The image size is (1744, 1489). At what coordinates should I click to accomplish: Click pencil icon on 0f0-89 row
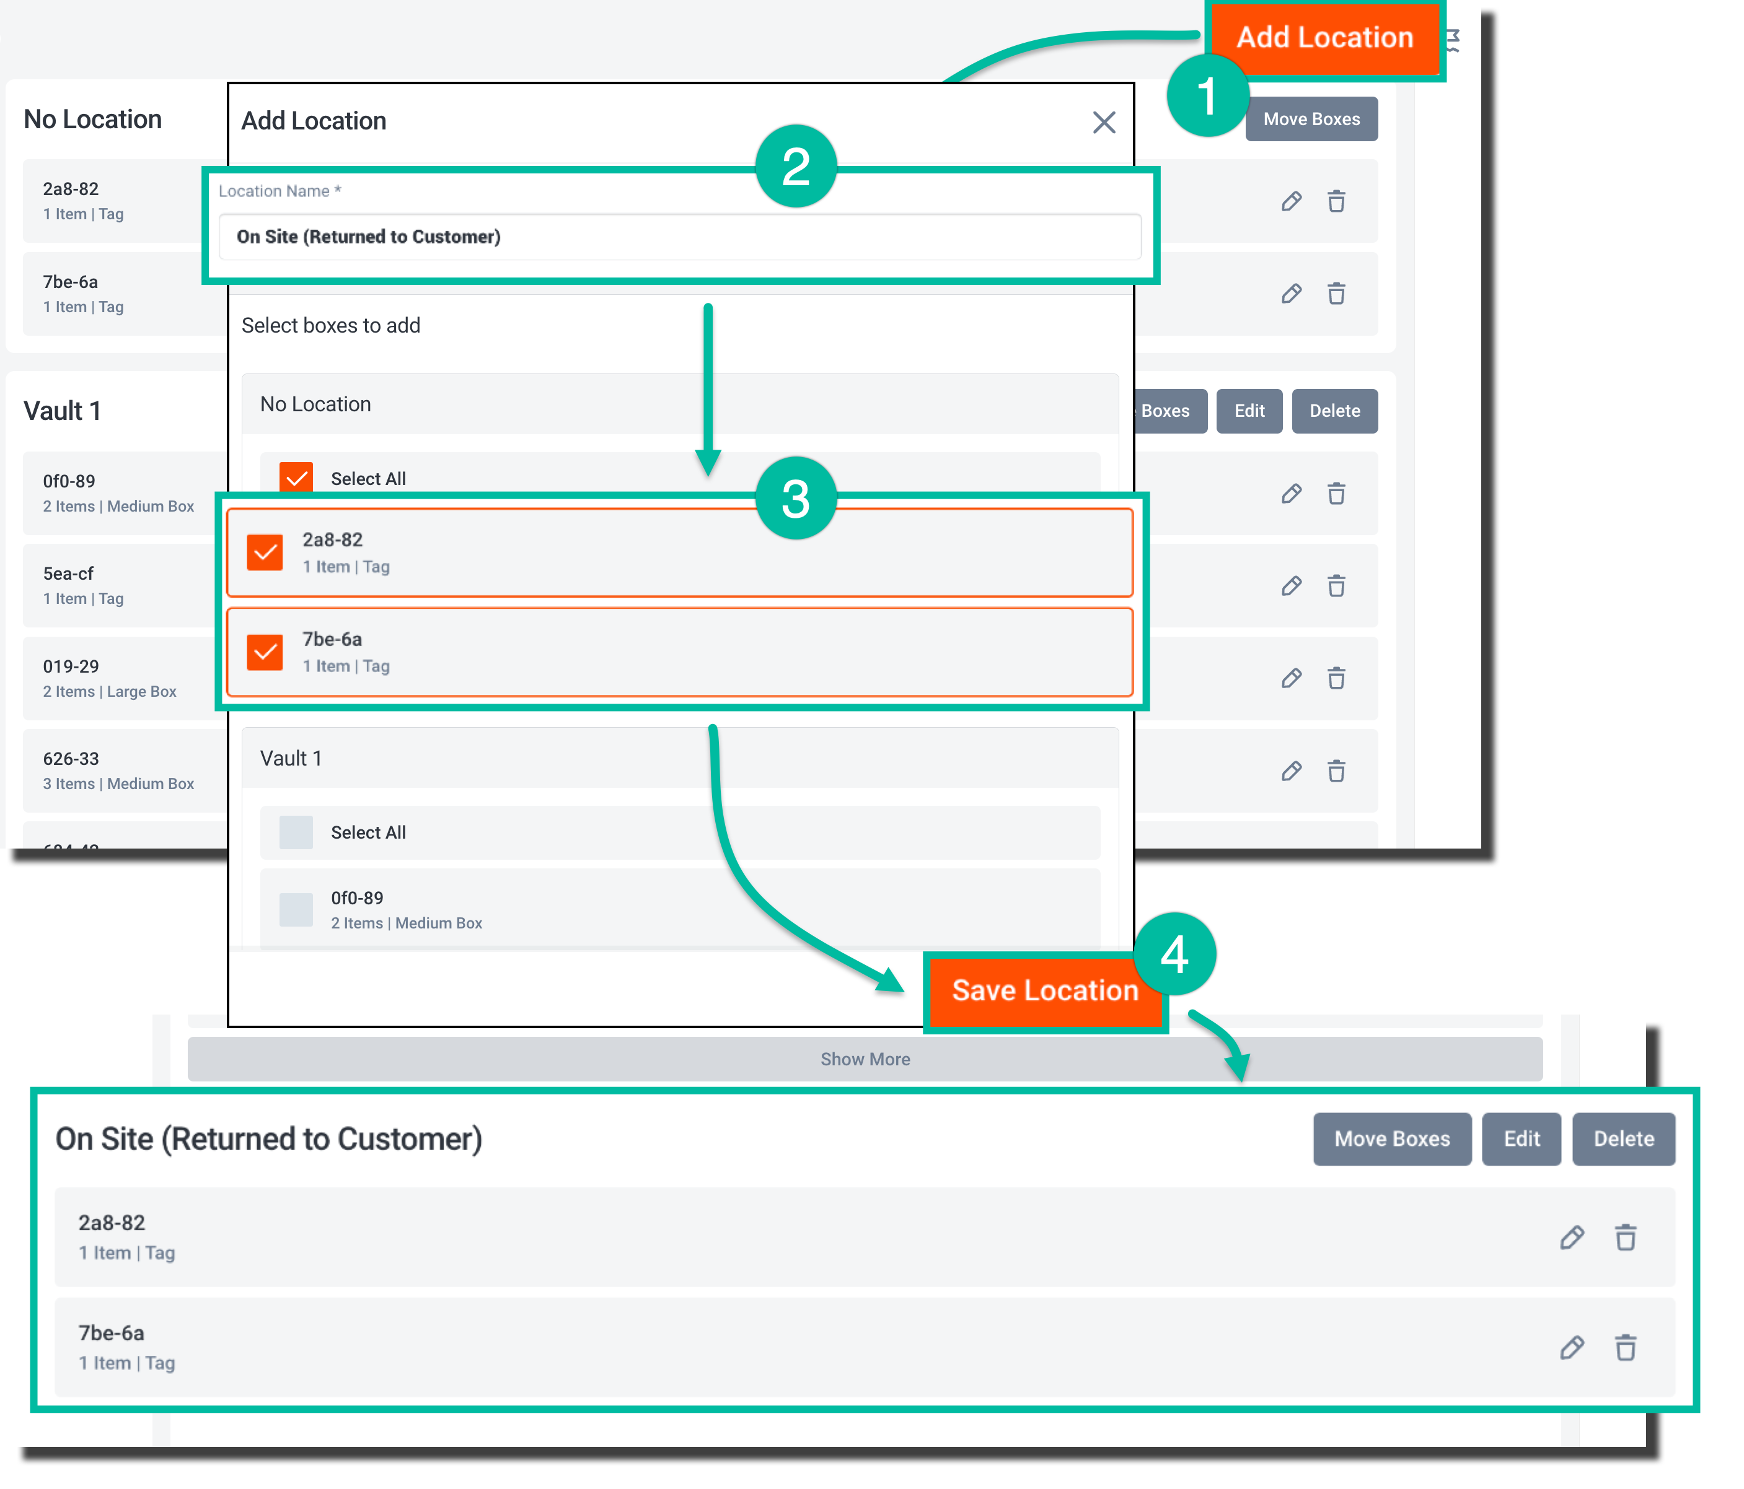pyautogui.click(x=1291, y=494)
